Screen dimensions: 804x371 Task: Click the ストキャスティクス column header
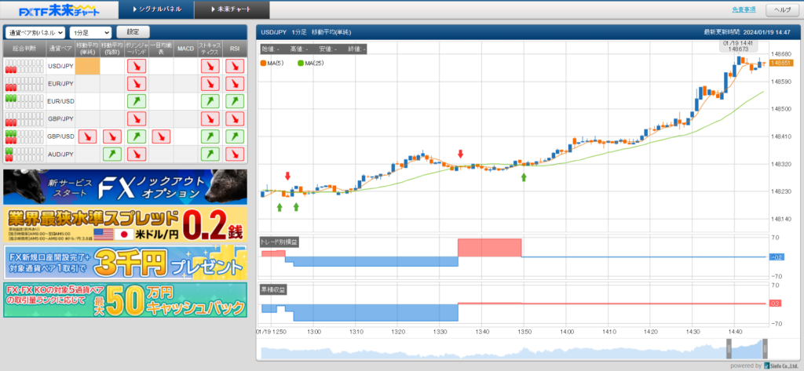(x=210, y=48)
